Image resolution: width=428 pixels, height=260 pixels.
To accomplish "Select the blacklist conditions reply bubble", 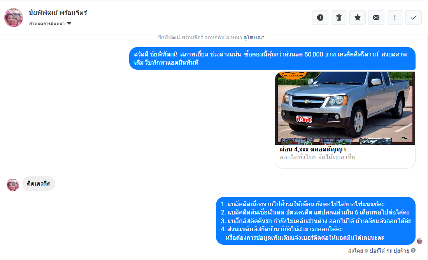I will (x=316, y=221).
